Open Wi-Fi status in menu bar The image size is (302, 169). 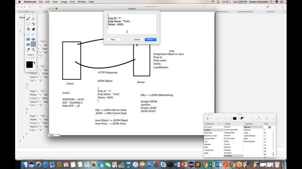pos(213,2)
